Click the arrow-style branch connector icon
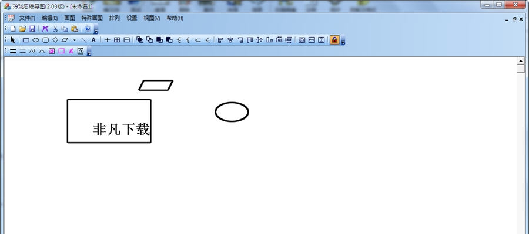This screenshot has height=234, width=529. coord(207,40)
